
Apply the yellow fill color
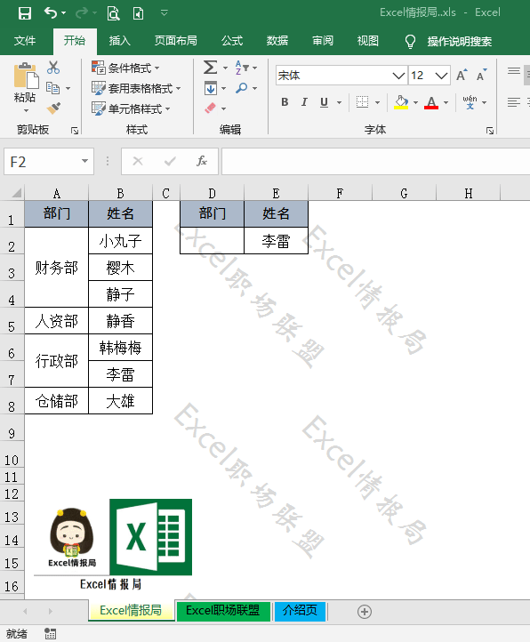point(401,102)
